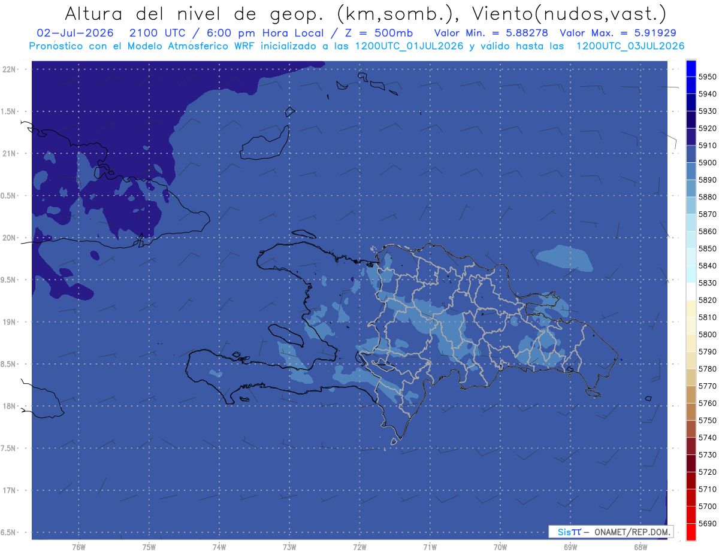Click the 5750 colorbar label
The image size is (719, 555).
tap(708, 420)
